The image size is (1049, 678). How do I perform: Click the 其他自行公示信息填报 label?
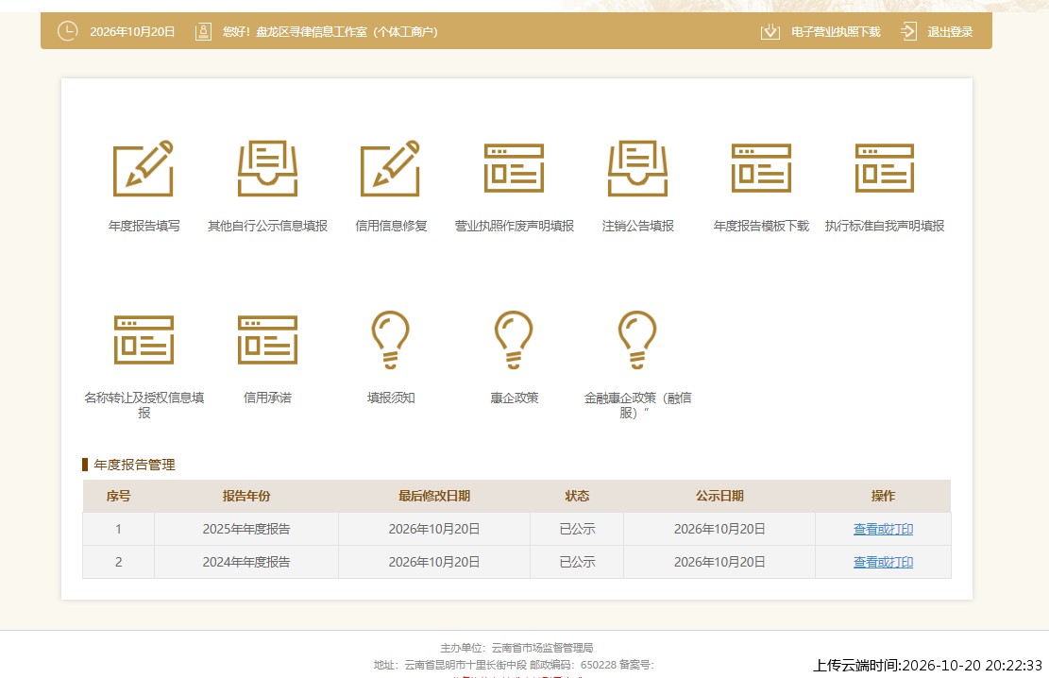[267, 227]
